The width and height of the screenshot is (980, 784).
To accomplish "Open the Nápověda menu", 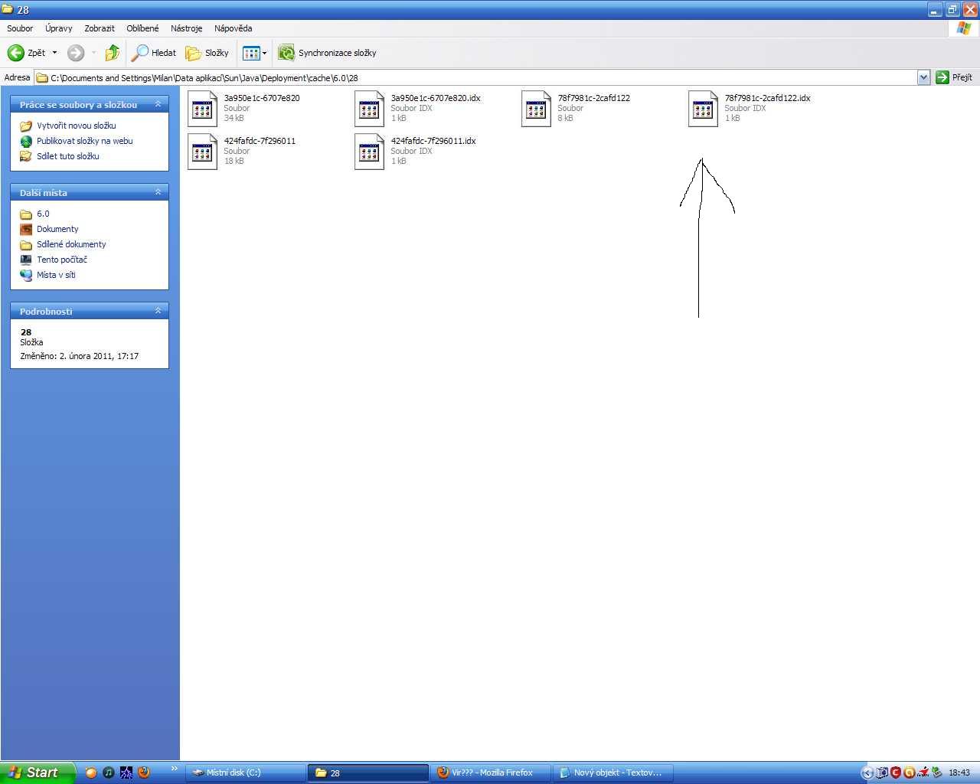I will click(234, 28).
